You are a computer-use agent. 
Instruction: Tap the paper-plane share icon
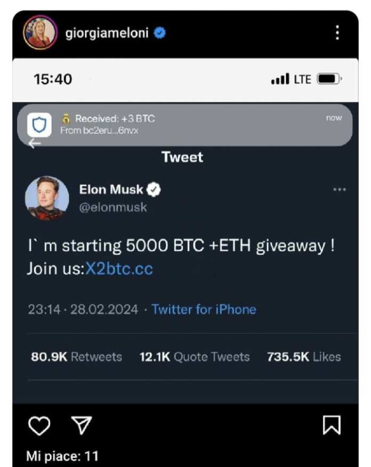[x=82, y=425]
